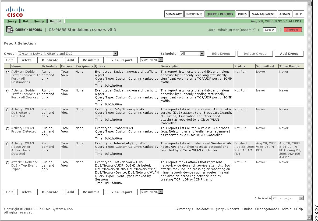318x221 pixels.
Task: Click the bottom Duplicate button
Action: (x=50, y=192)
